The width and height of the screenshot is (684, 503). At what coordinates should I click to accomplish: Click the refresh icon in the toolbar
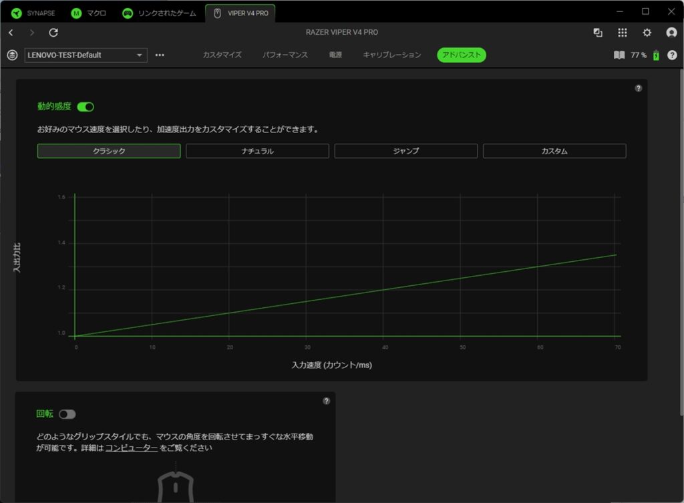[x=53, y=33]
